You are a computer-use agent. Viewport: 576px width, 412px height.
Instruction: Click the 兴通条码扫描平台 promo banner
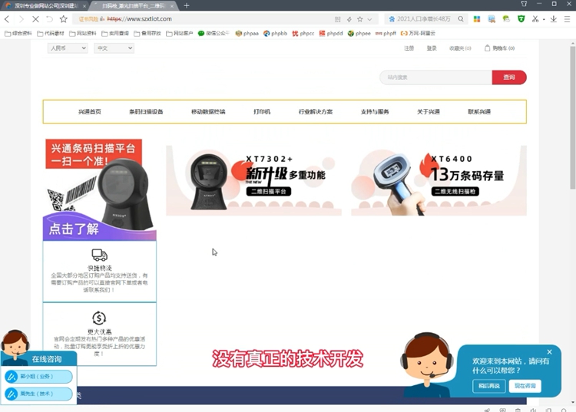pyautogui.click(x=100, y=190)
